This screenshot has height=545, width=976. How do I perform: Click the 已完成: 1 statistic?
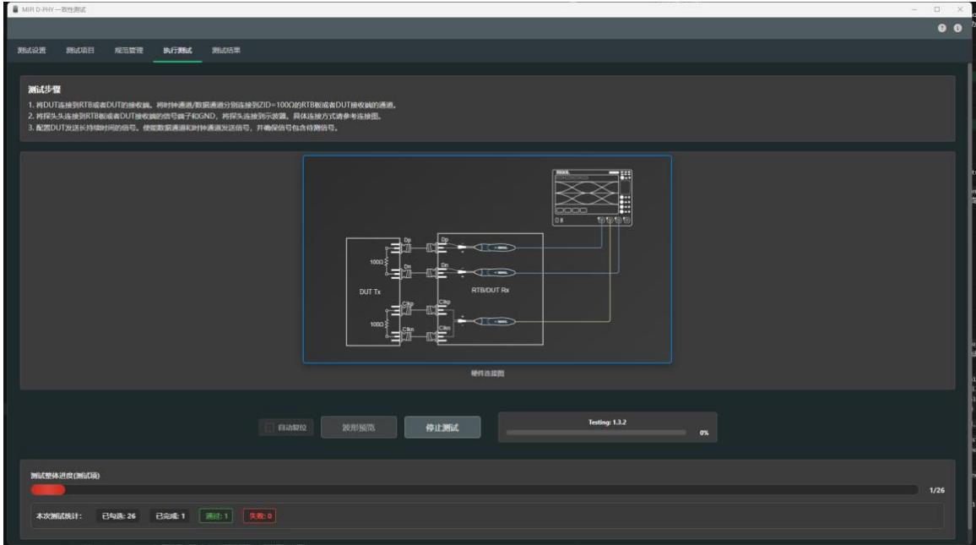coord(171,515)
